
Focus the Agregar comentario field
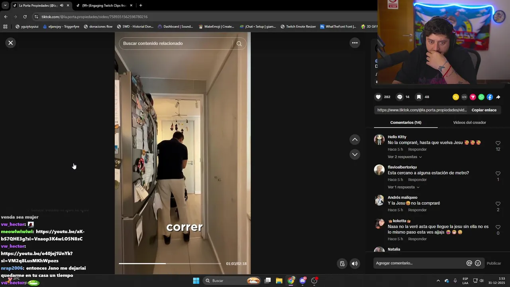(420, 263)
